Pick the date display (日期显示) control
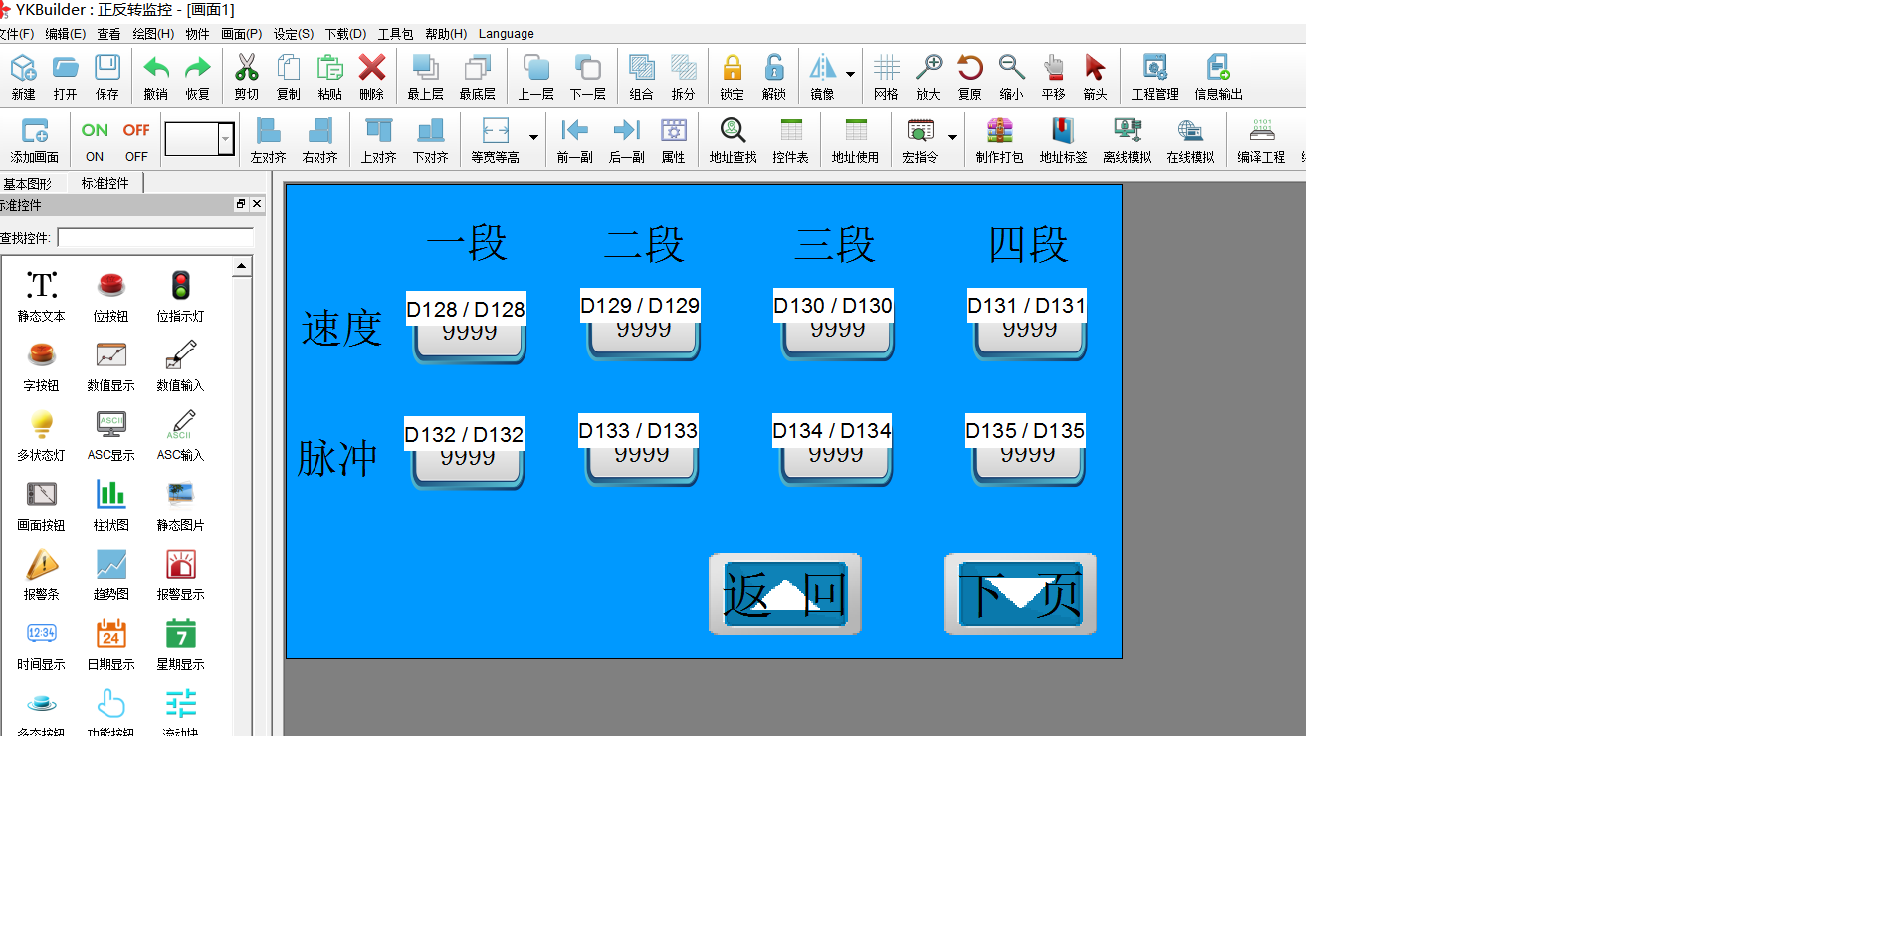 110,644
